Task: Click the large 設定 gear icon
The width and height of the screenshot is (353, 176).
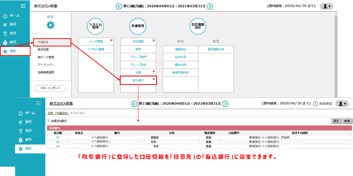Action: [50, 25]
